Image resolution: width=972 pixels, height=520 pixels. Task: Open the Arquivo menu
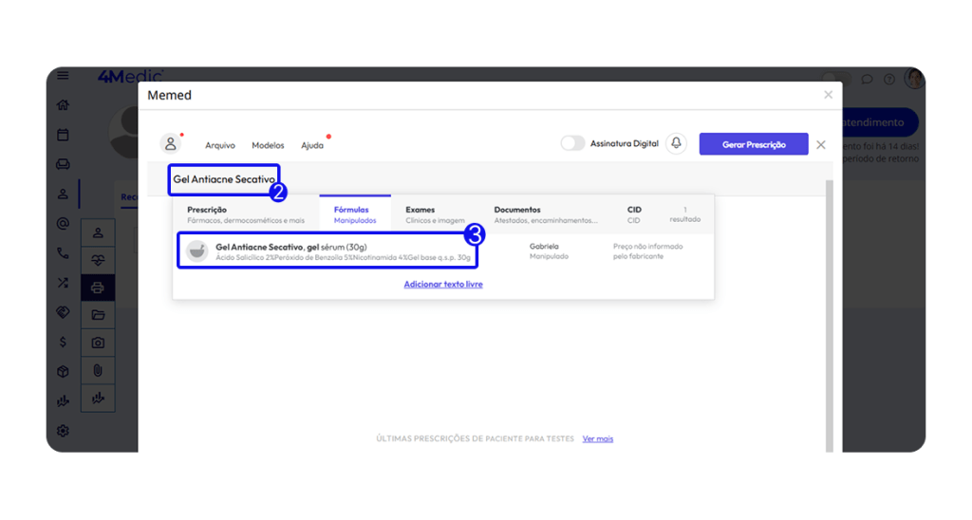click(x=220, y=145)
